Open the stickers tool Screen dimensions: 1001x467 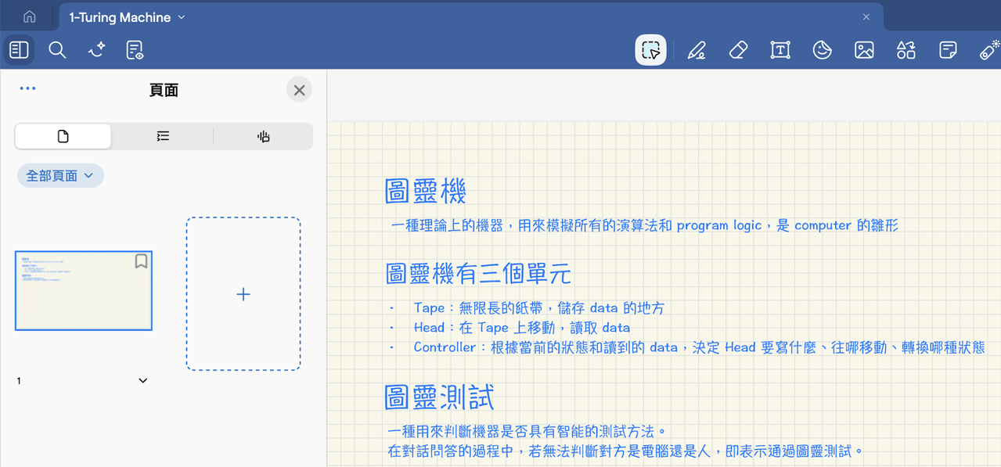tap(822, 50)
